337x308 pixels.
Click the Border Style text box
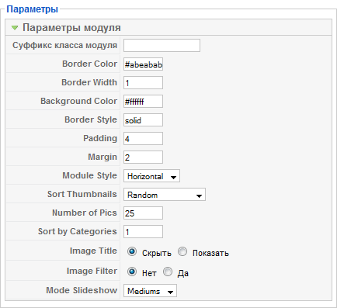click(143, 120)
